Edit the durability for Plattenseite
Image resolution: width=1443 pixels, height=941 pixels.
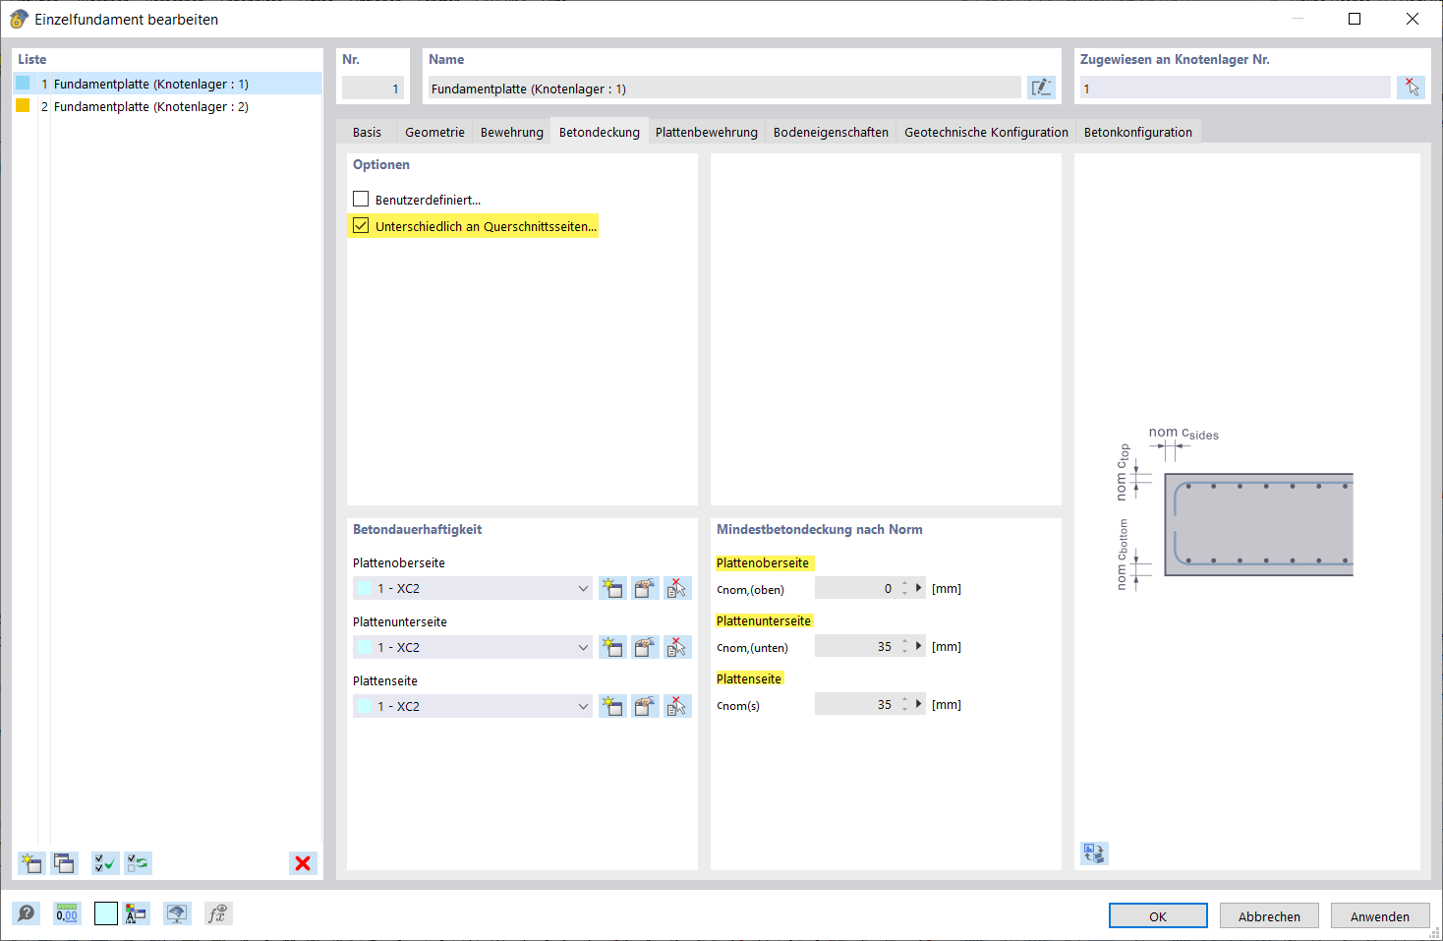(x=645, y=706)
